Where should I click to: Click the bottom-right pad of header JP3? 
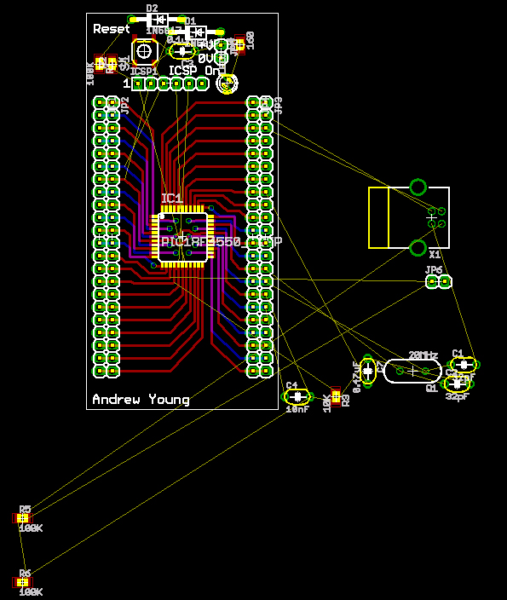266,371
